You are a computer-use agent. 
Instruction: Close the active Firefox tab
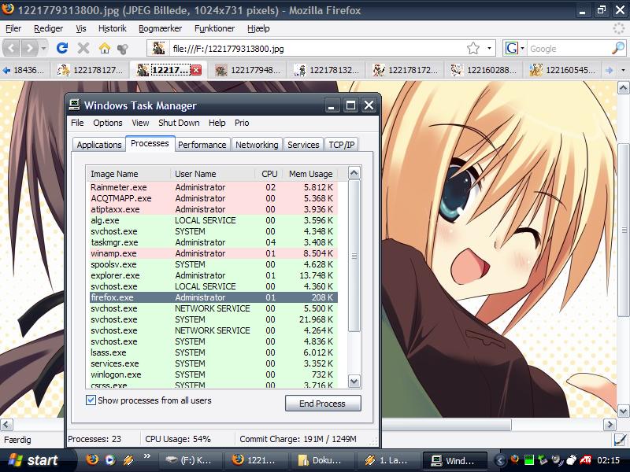196,71
